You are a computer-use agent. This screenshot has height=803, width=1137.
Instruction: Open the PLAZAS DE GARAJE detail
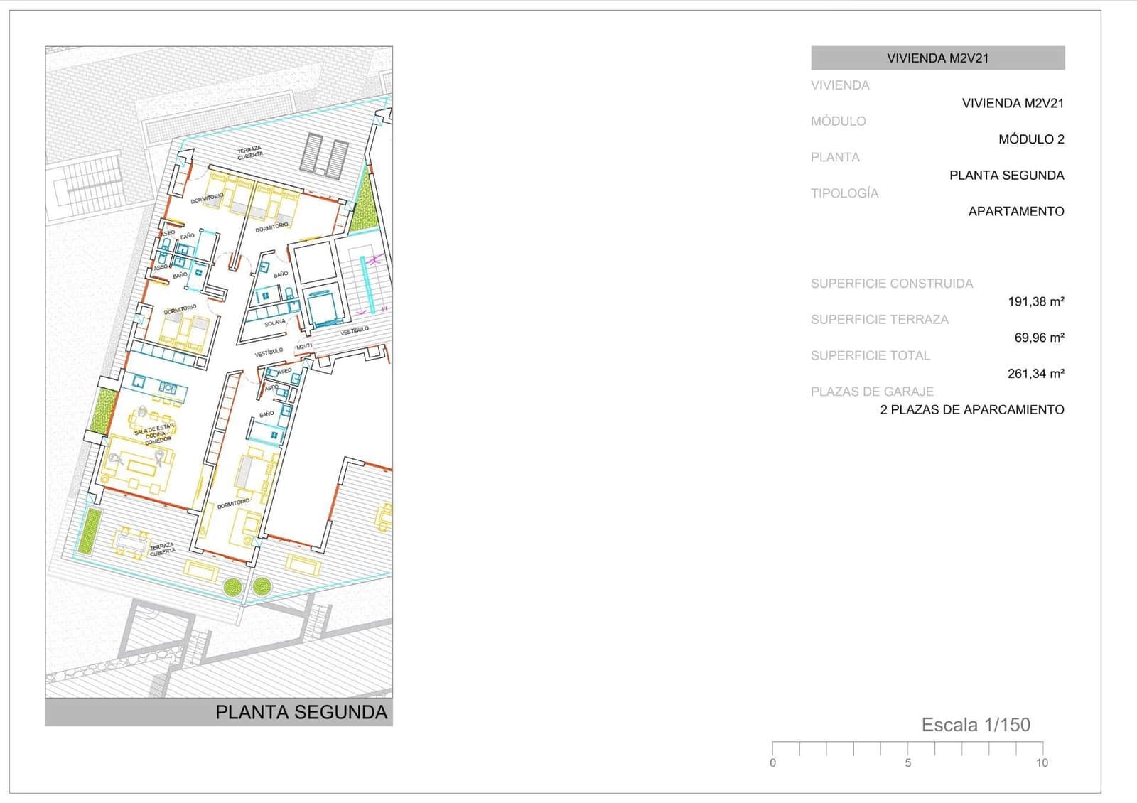[x=873, y=389]
